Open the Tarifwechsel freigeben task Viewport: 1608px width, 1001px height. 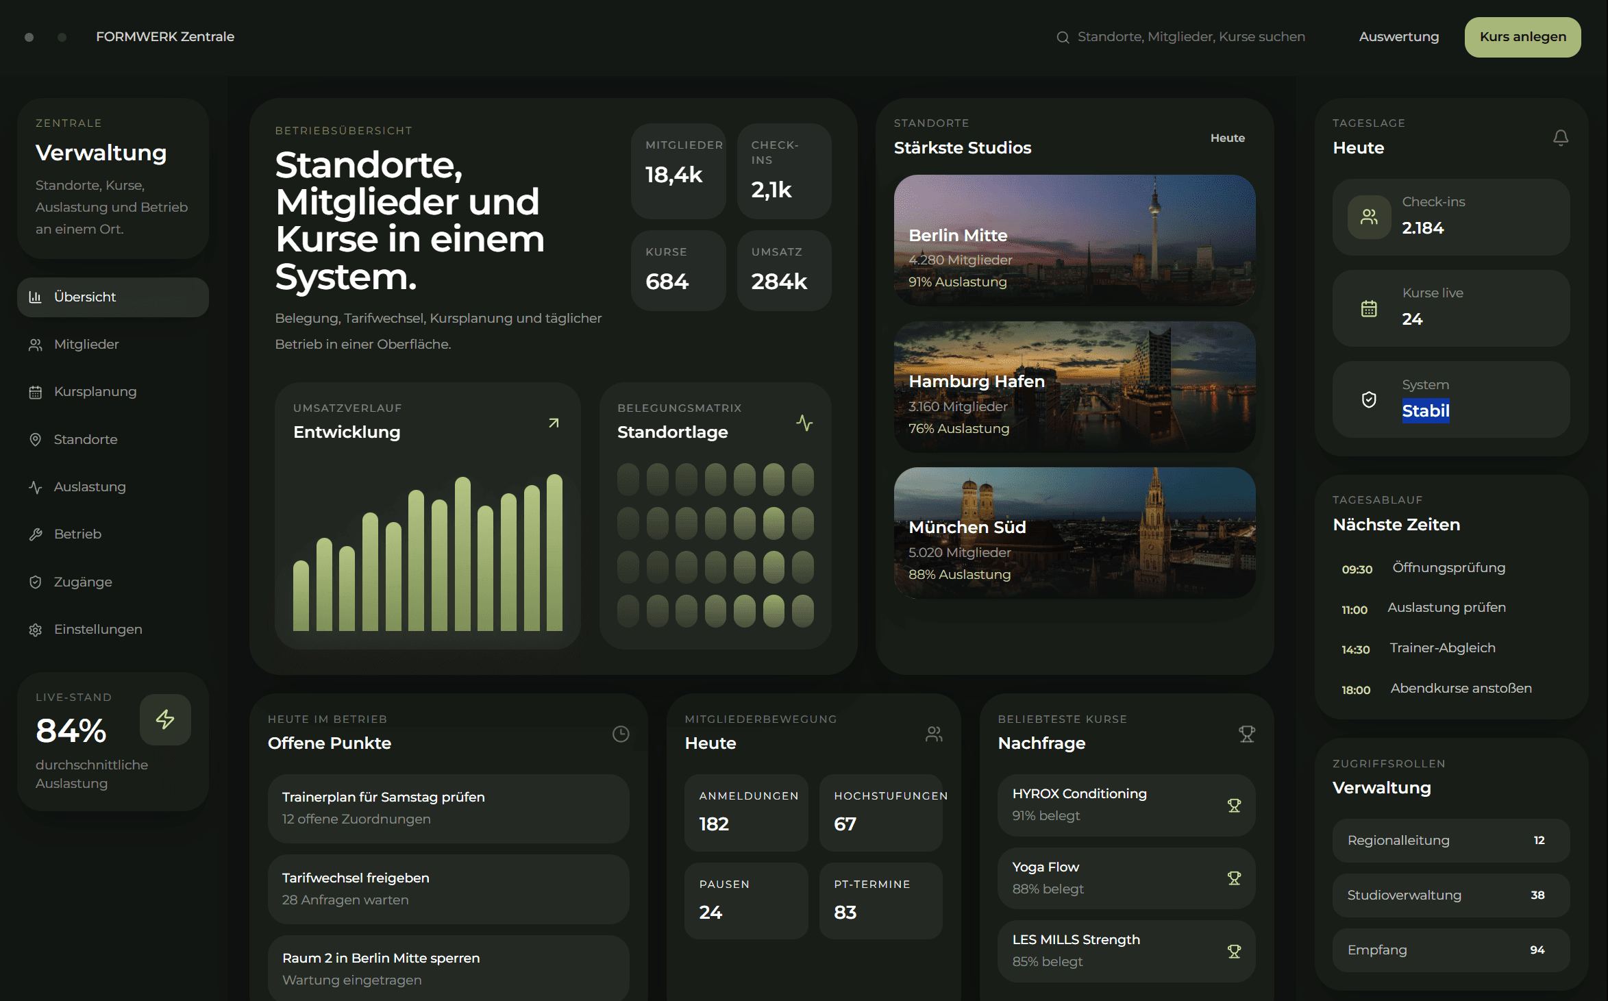point(448,889)
